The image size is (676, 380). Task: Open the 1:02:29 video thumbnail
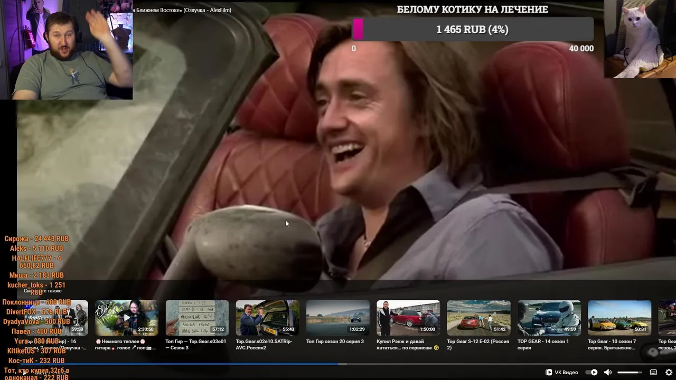(338, 318)
